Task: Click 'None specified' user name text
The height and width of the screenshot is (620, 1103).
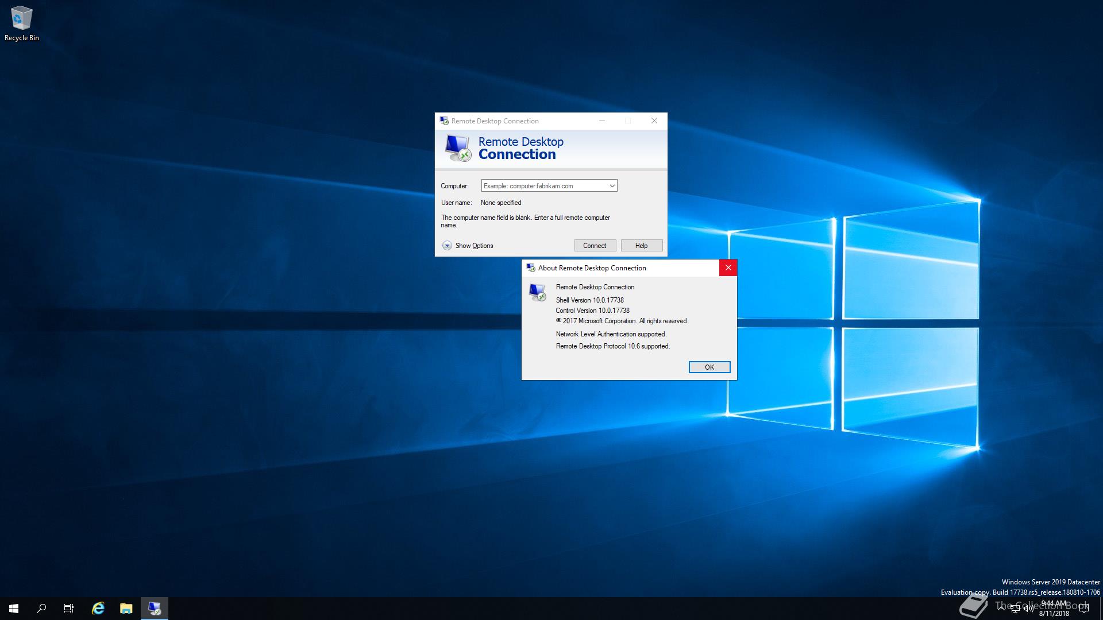Action: coord(501,203)
